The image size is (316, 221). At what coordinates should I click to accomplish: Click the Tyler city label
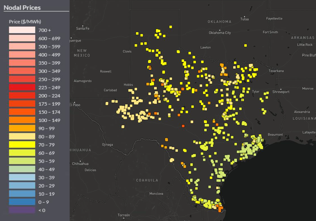coord(256,92)
